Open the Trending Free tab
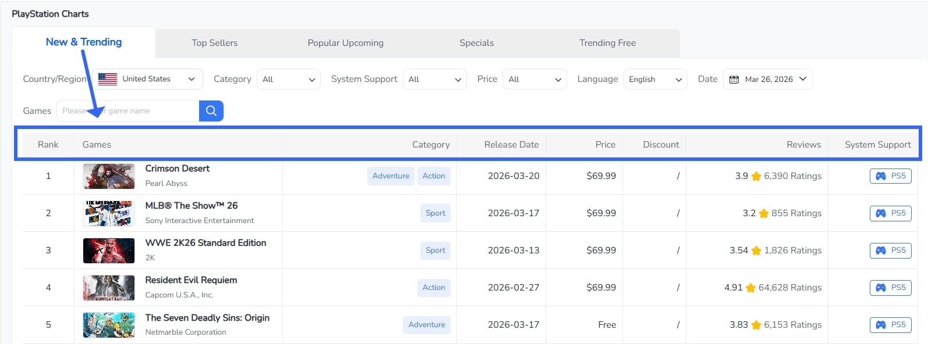928x344 pixels. point(607,43)
